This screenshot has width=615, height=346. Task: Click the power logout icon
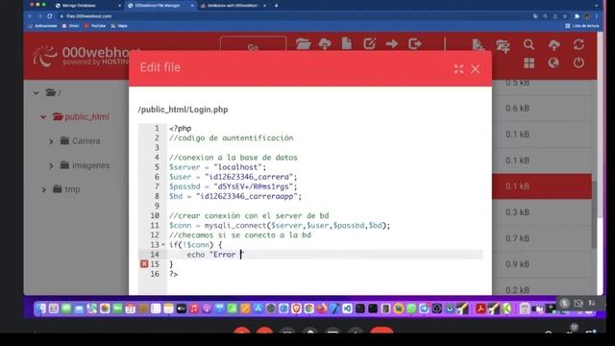pyautogui.click(x=578, y=62)
